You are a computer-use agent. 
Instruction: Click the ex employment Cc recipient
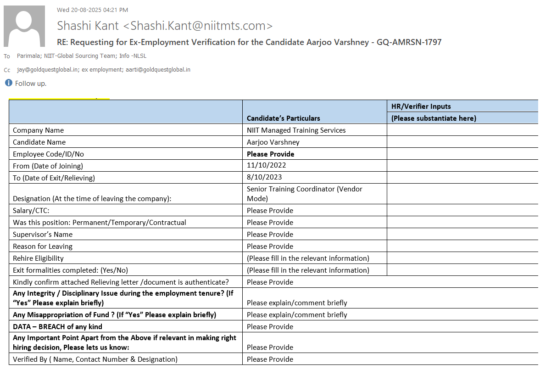coord(102,70)
